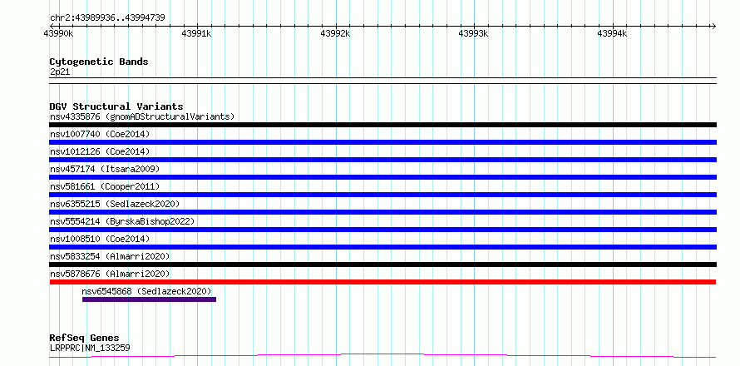The image size is (740, 366).
Task: Click the chr2:43989936..43994739 coordinates text
Action: click(107, 18)
